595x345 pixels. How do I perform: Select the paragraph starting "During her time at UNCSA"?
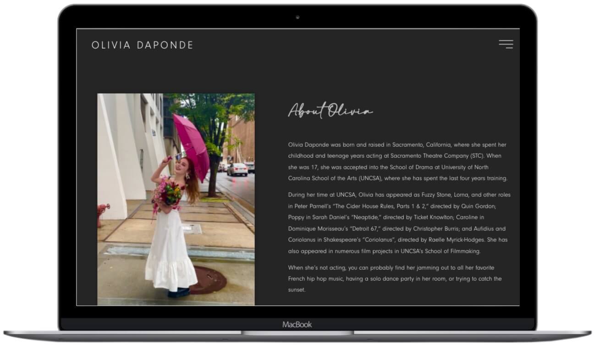399,223
